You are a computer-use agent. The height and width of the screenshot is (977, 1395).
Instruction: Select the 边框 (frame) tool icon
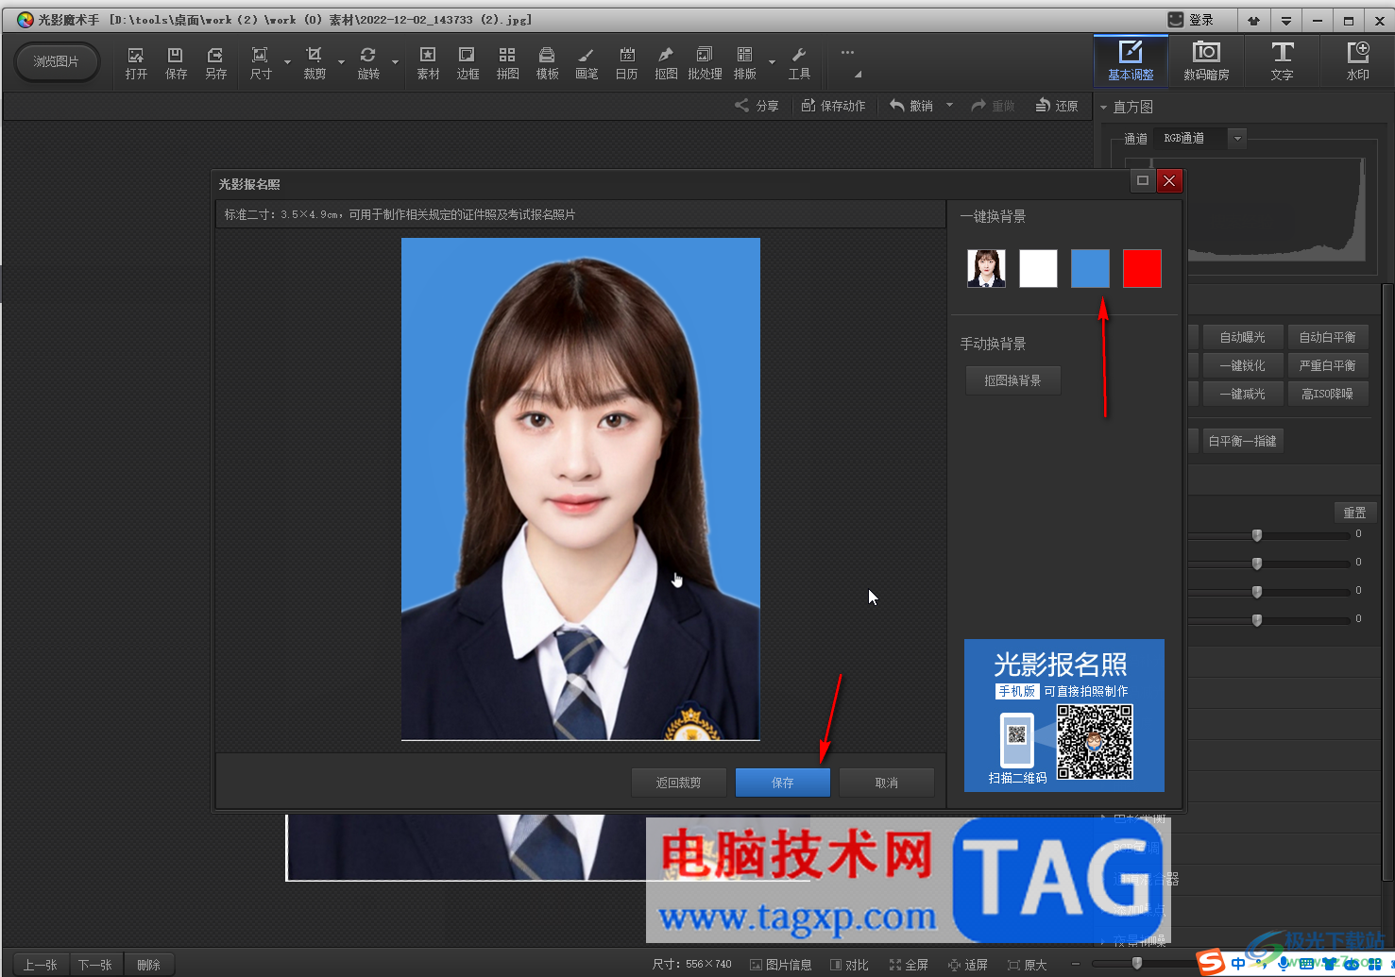pos(468,62)
